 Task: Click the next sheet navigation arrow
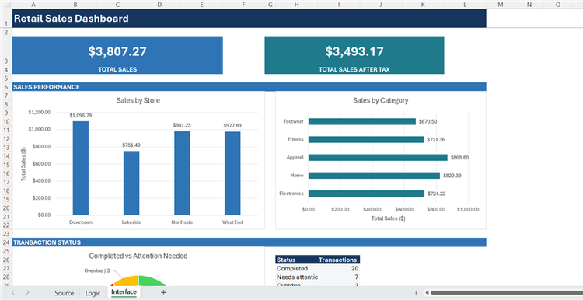pyautogui.click(x=27, y=292)
